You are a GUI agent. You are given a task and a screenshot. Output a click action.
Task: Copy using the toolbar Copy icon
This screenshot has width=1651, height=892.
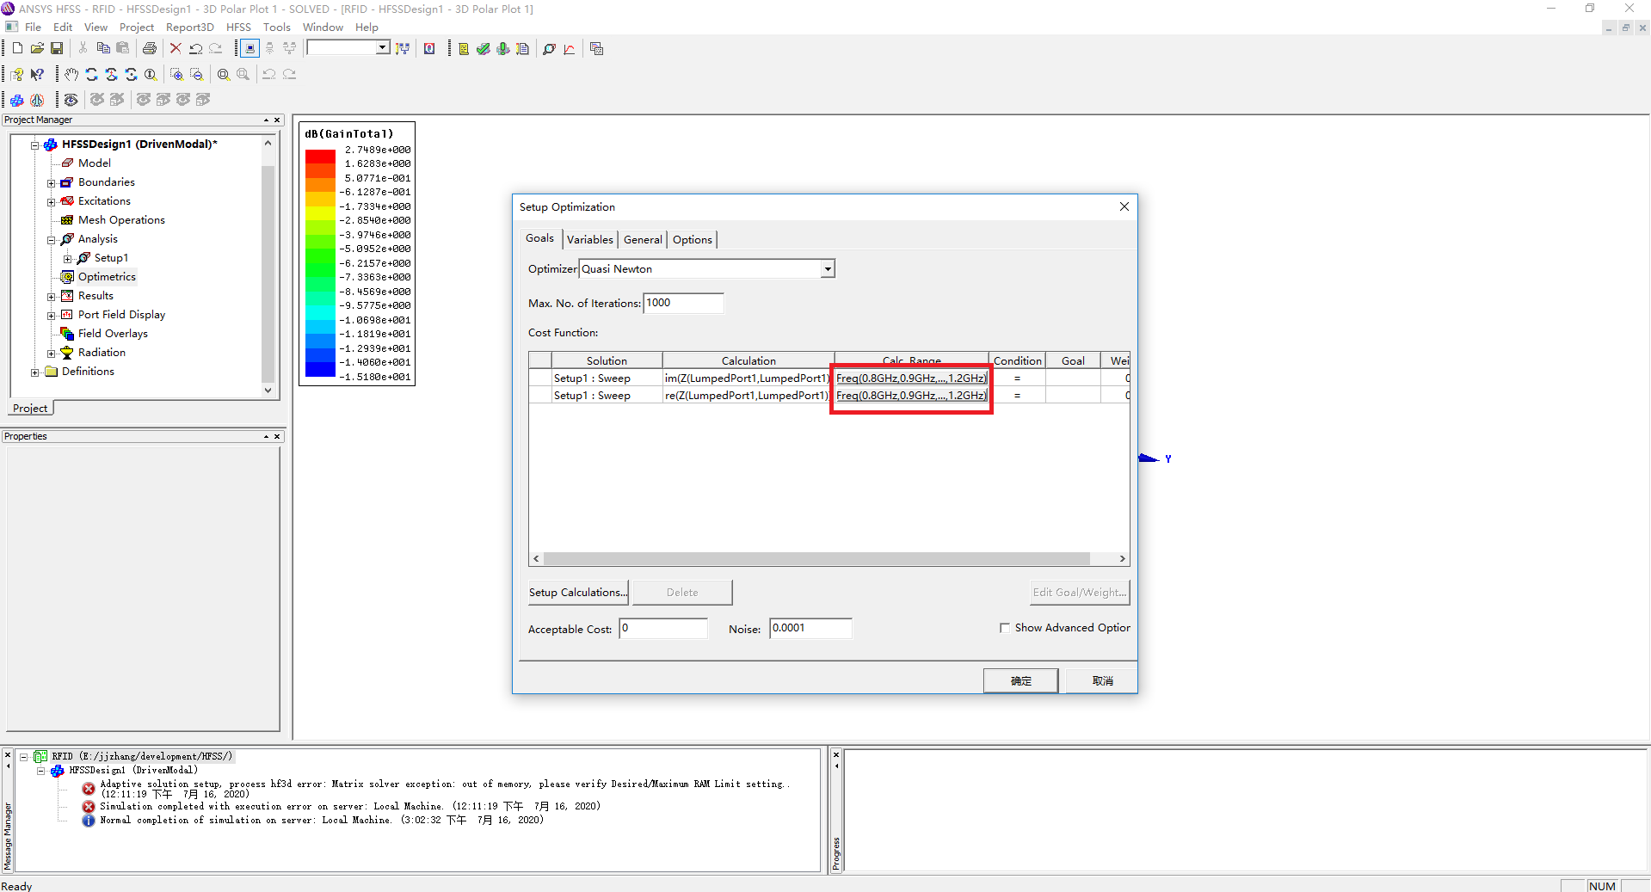point(103,49)
